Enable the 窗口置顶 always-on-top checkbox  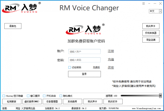tap(28, 96)
